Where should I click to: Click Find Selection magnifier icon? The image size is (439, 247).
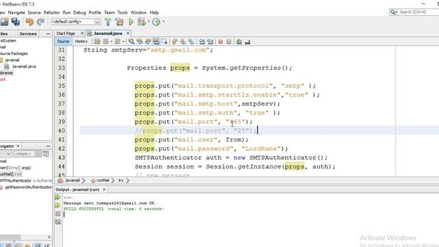tap(131, 42)
